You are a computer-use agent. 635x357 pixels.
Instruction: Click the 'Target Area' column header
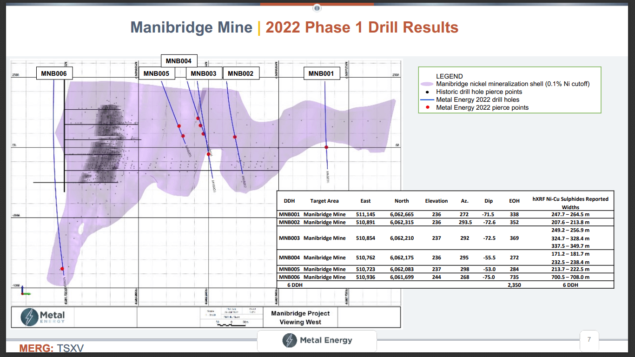pyautogui.click(x=324, y=201)
